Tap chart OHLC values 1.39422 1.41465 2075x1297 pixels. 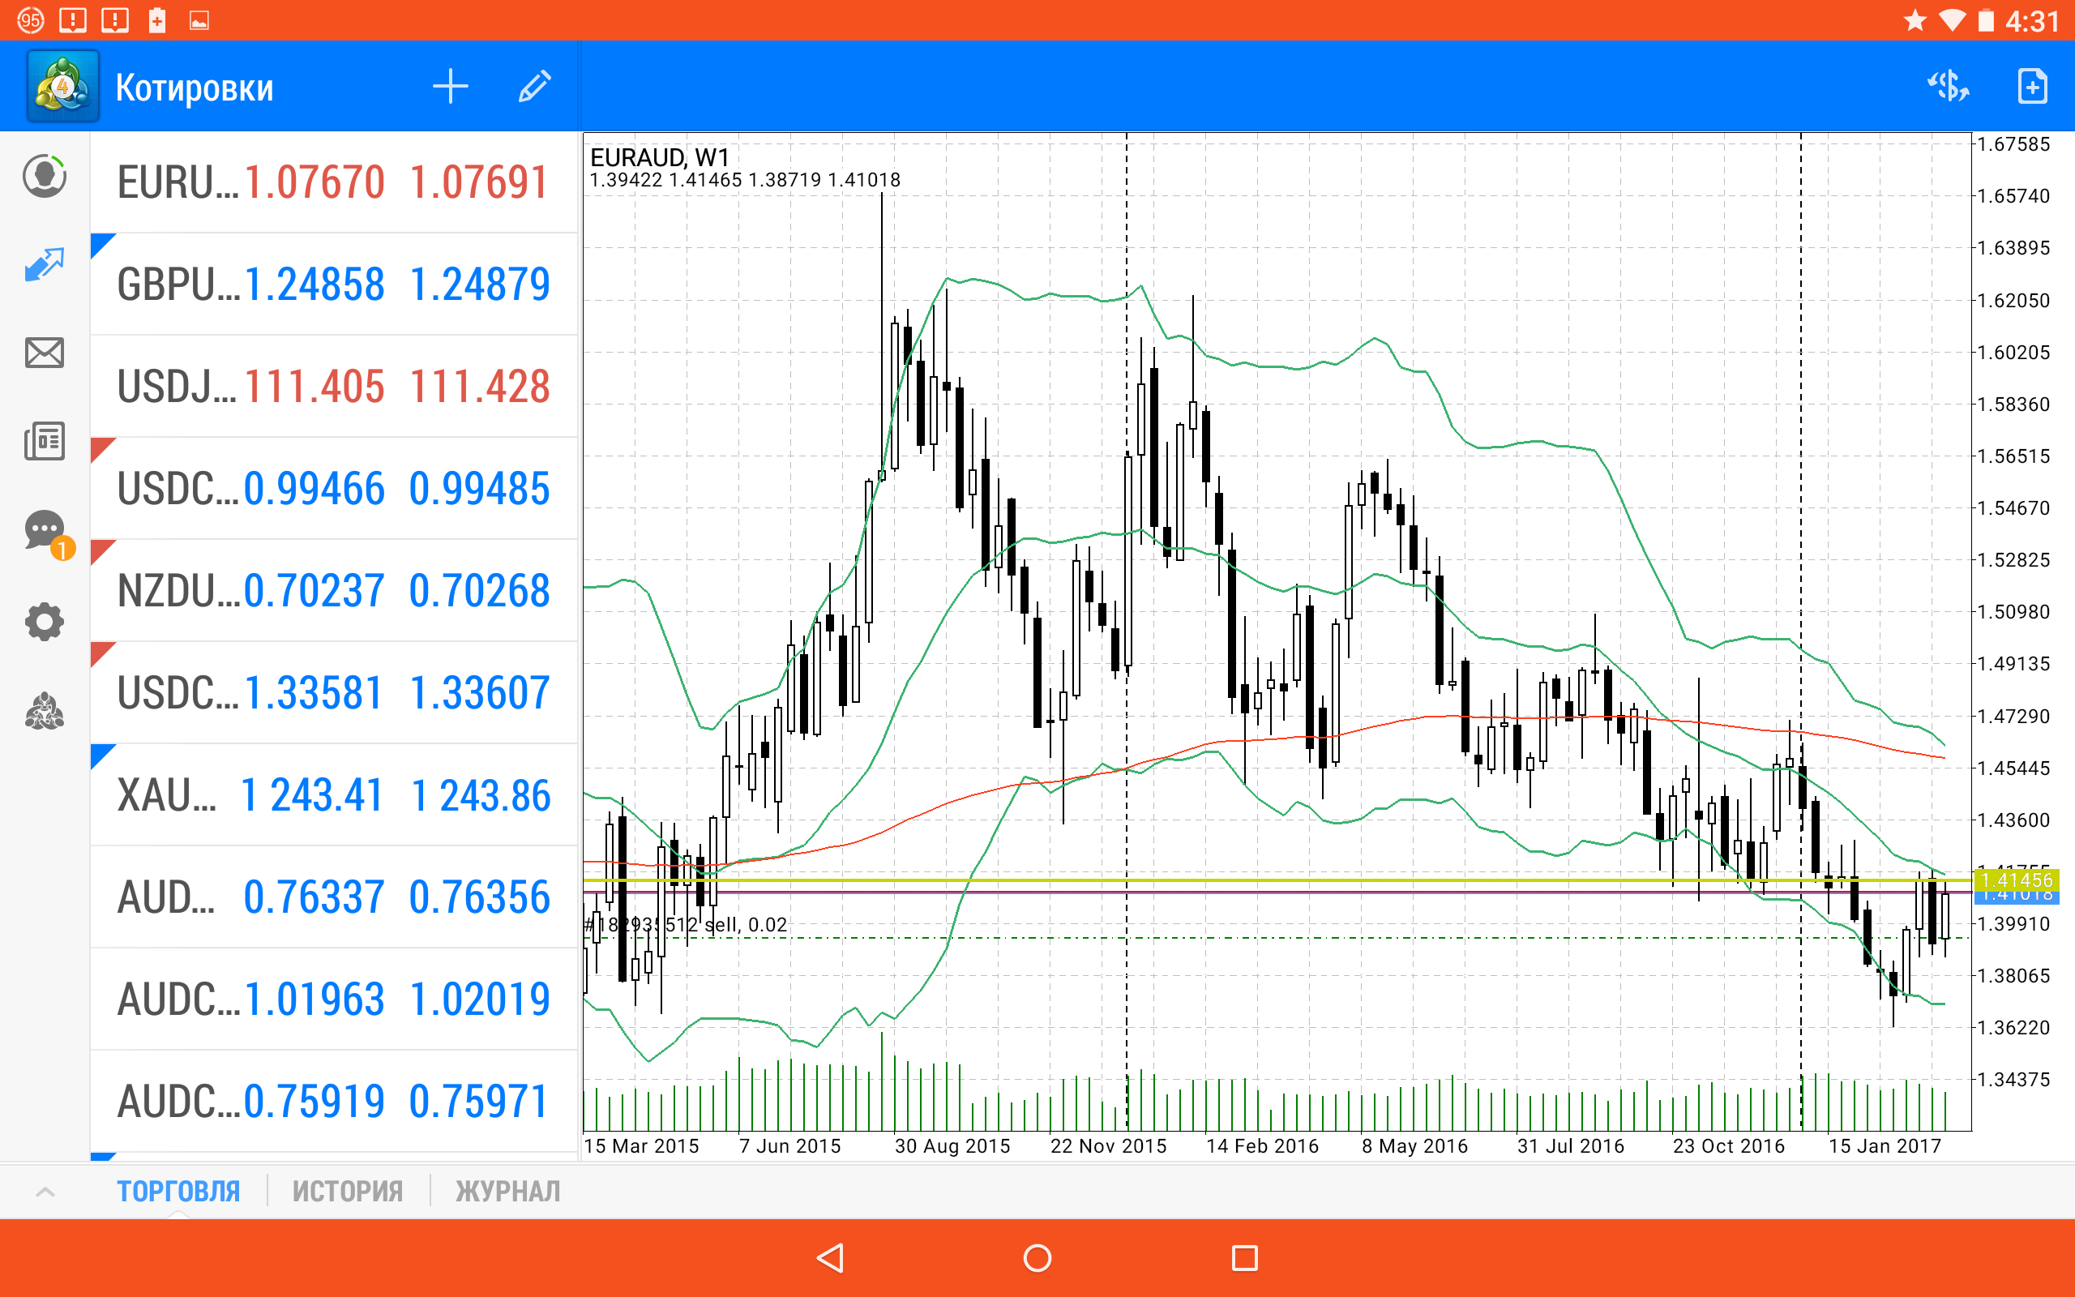pos(745,180)
